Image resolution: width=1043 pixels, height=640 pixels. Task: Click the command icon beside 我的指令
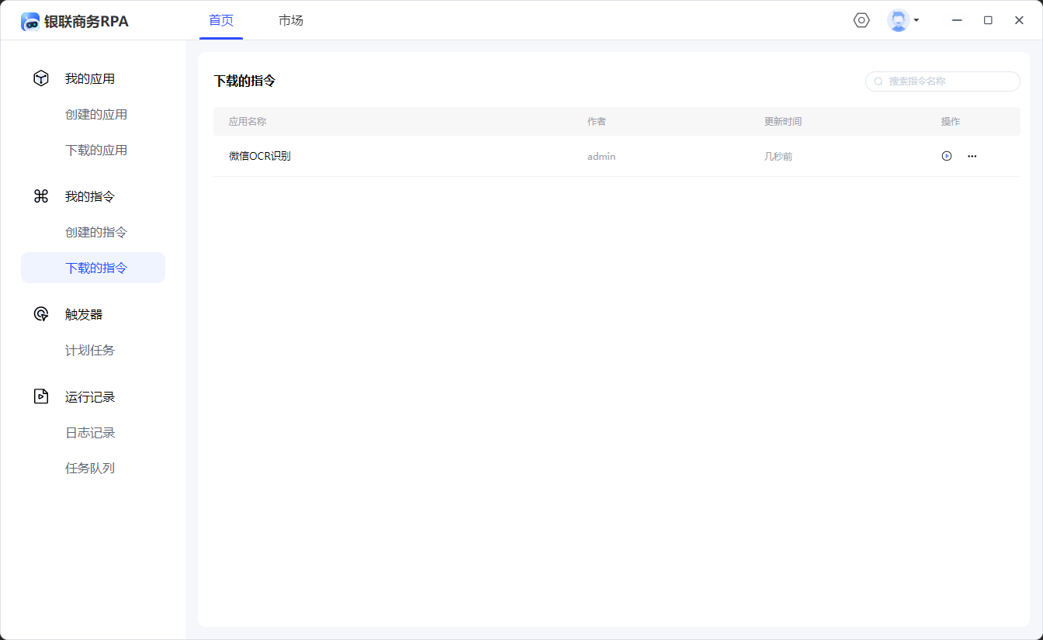click(x=41, y=196)
